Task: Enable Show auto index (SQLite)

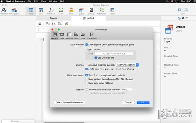Action: [x=86, y=83]
